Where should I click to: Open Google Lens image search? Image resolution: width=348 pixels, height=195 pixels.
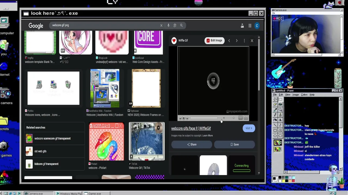coord(175,25)
